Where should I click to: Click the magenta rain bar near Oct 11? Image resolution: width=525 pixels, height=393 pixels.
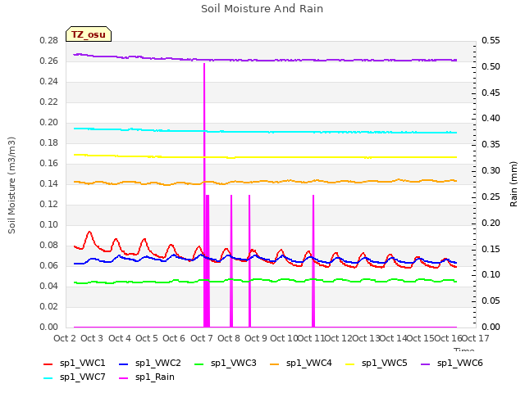click(313, 260)
